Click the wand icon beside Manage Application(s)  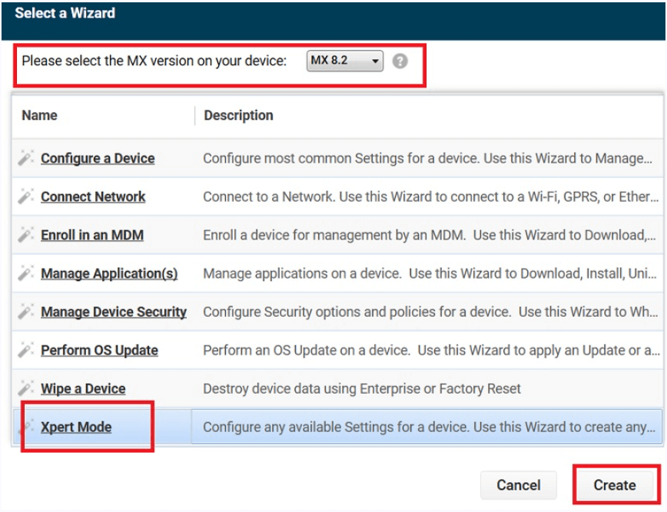26,273
